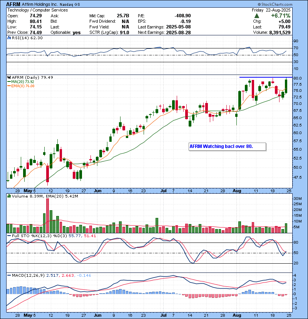Click the RSI panel line-chart icon

(x=9, y=38)
